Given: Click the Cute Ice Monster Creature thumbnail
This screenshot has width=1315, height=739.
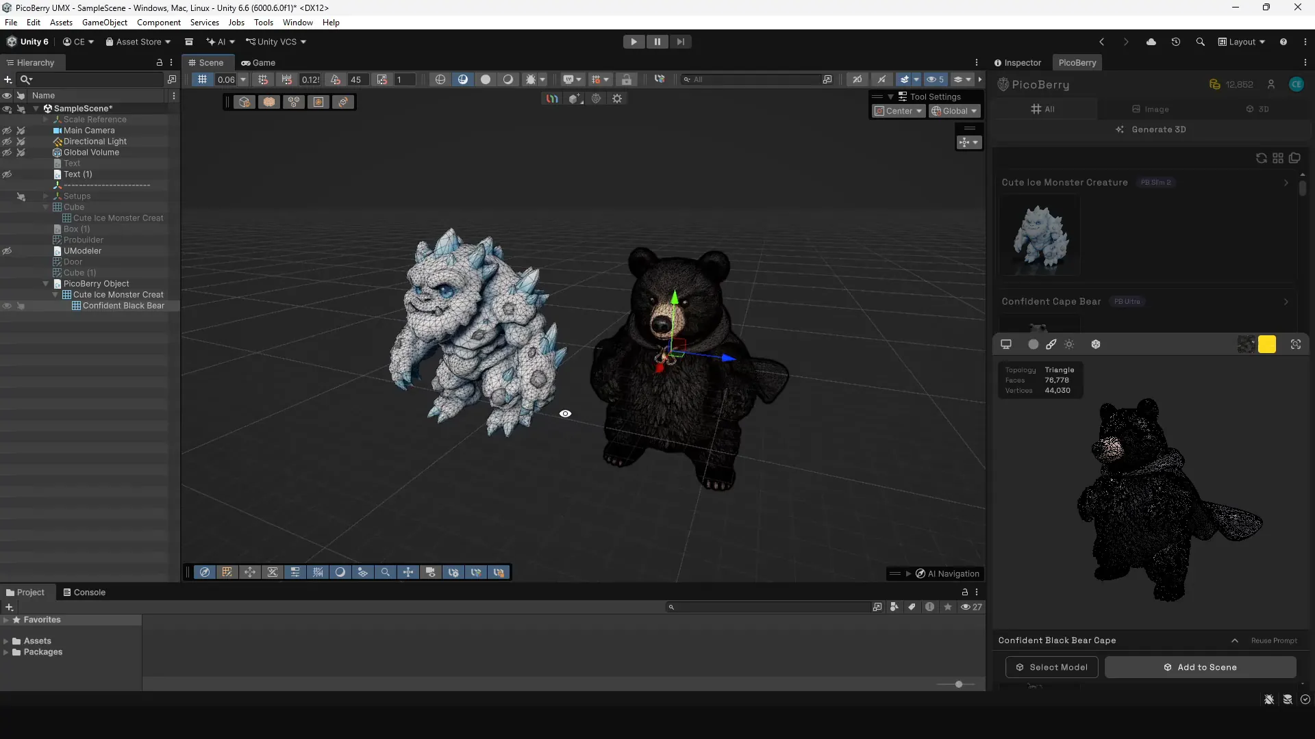Looking at the screenshot, I should click(x=1040, y=235).
